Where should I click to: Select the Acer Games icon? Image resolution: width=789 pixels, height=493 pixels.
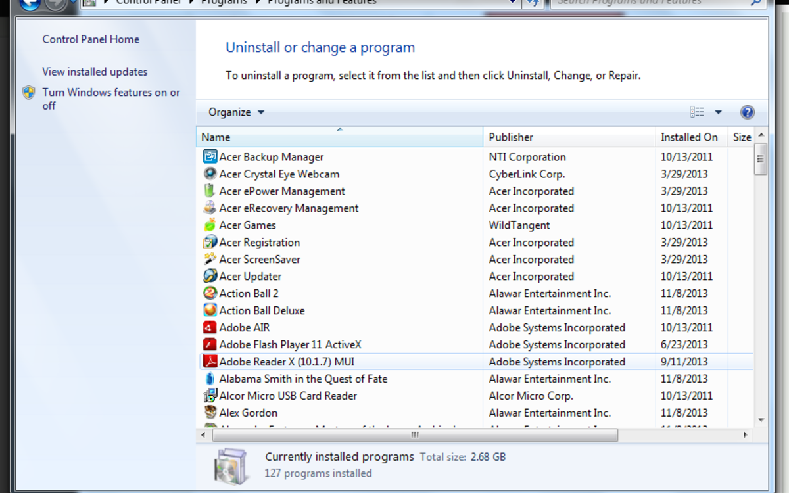tap(210, 225)
